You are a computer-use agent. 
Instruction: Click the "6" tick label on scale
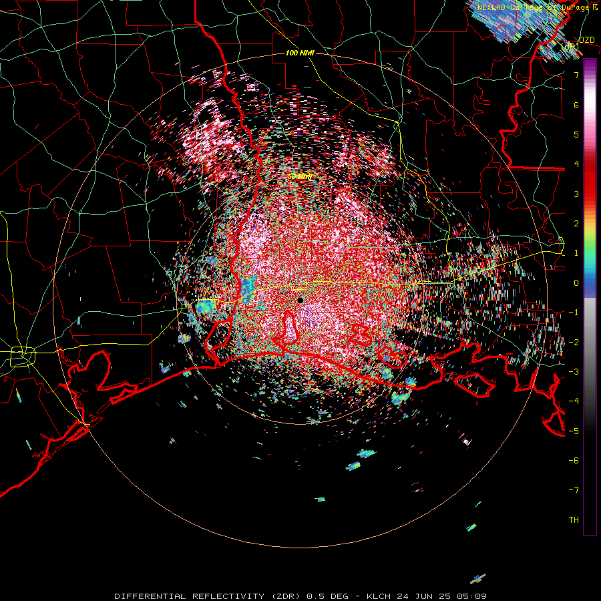(x=576, y=105)
